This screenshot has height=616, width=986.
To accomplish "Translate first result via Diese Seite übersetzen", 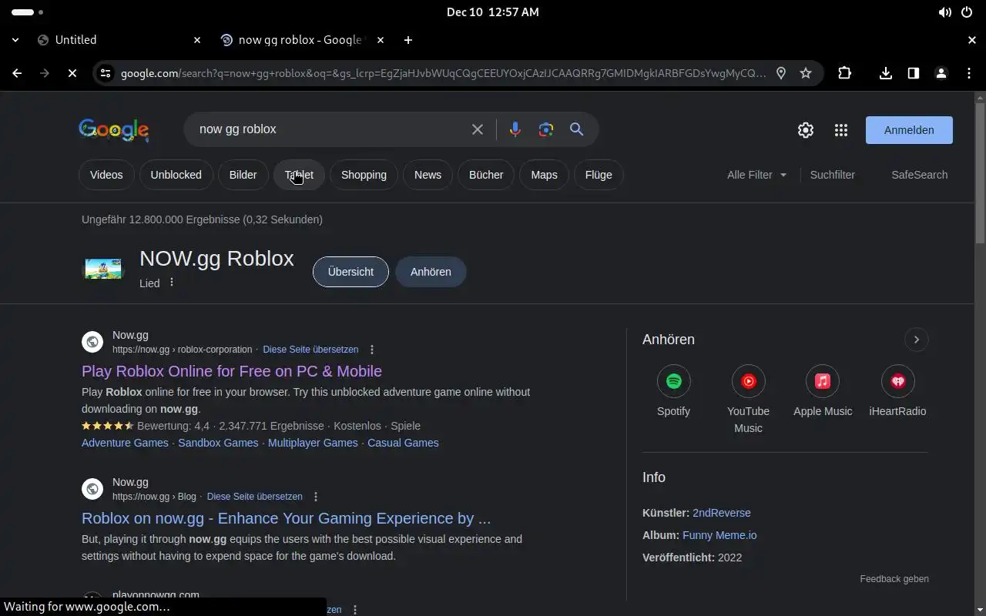I will click(310, 350).
